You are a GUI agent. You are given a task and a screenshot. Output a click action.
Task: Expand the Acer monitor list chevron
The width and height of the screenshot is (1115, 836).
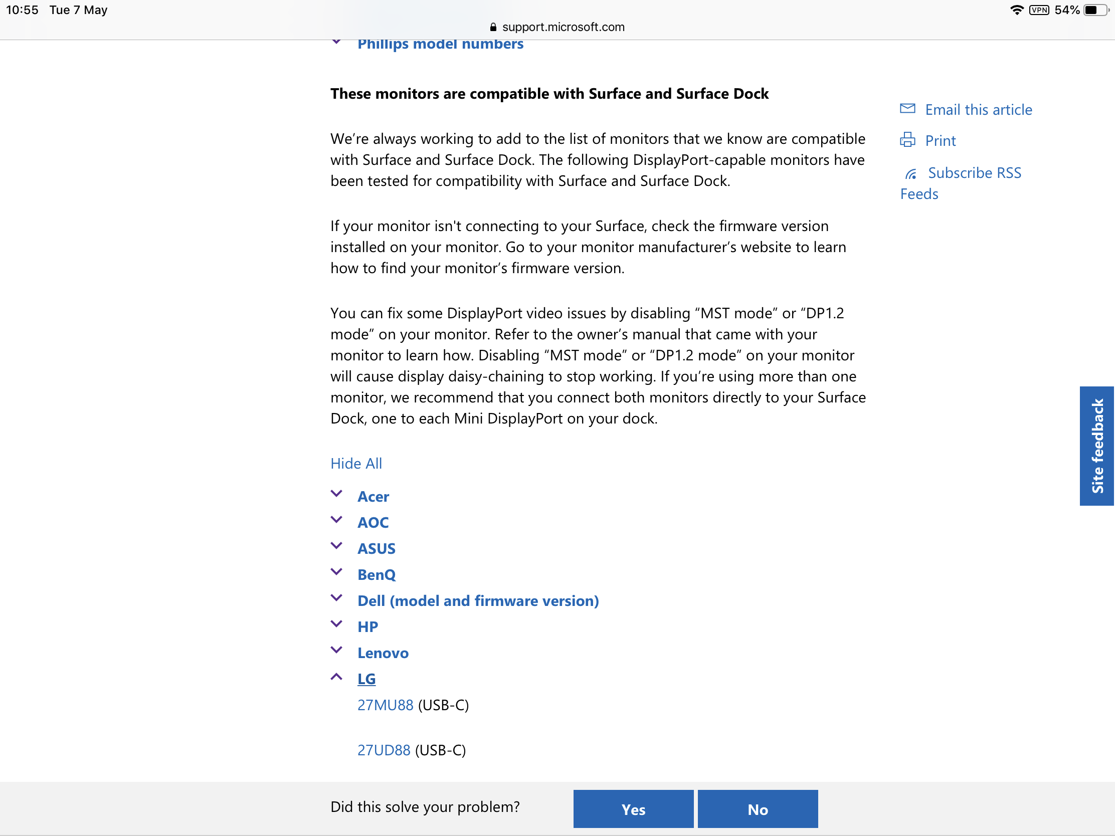tap(336, 494)
